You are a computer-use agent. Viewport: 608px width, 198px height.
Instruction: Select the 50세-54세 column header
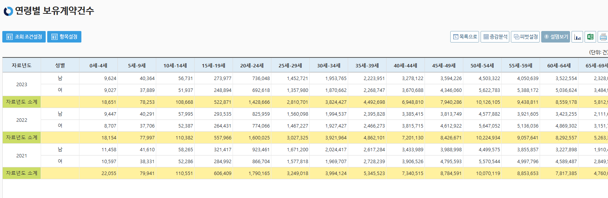482,65
